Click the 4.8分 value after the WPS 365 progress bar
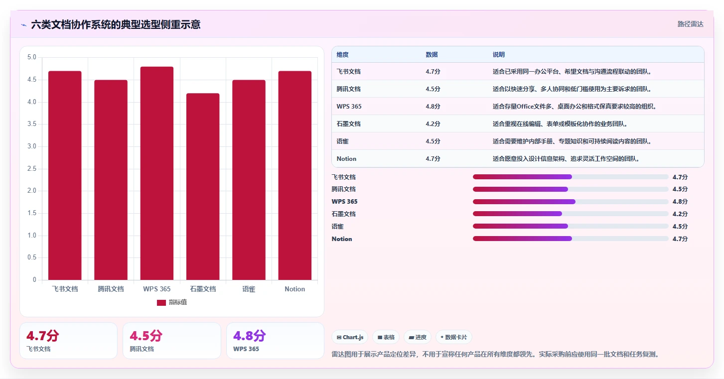This screenshot has width=724, height=379. coord(680,202)
